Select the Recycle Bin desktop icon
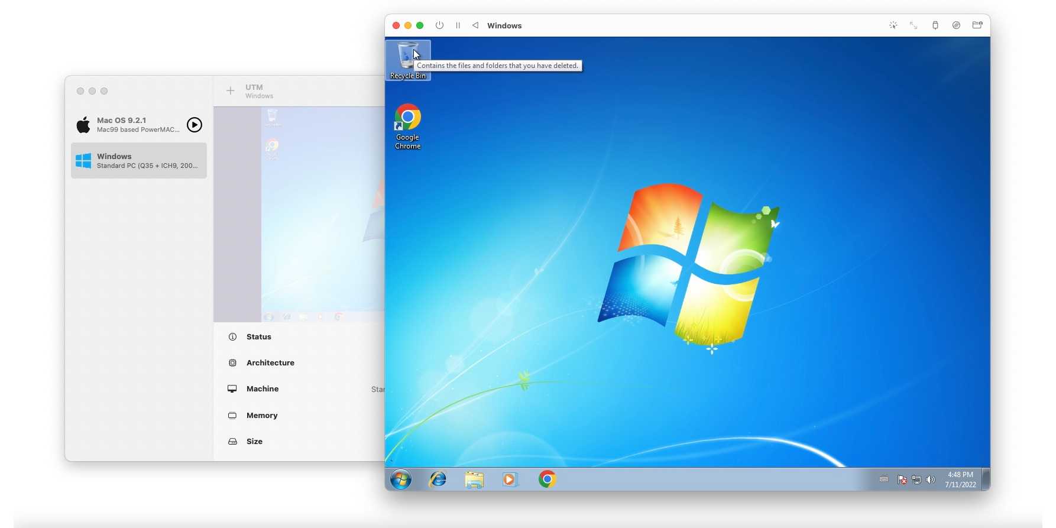This screenshot has height=528, width=1056. pos(408,60)
